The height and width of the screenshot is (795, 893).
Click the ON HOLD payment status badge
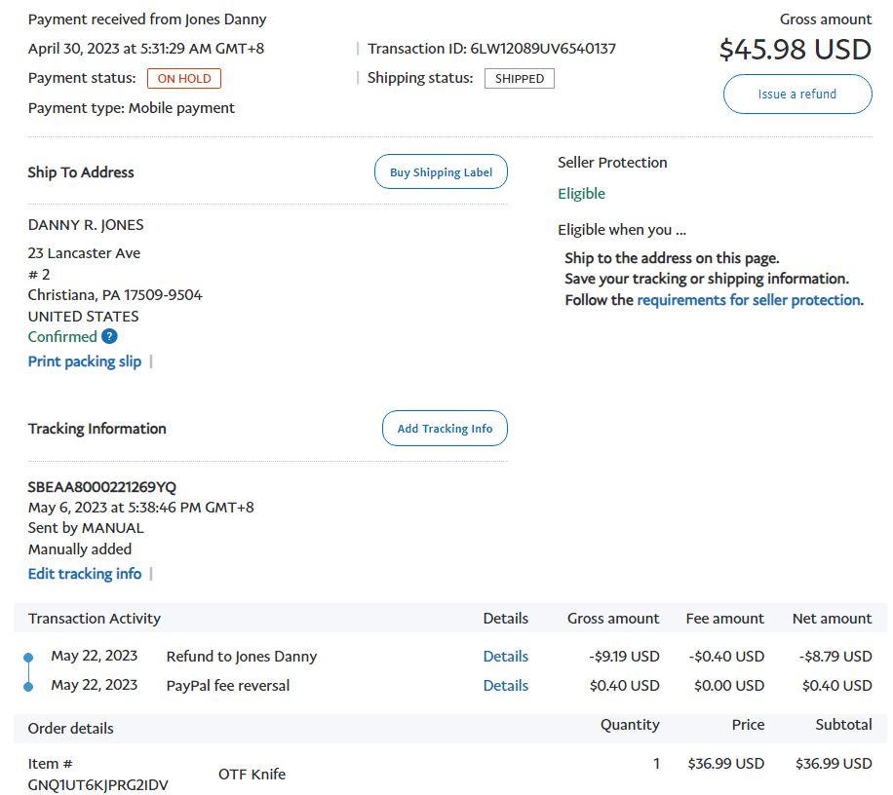point(184,79)
